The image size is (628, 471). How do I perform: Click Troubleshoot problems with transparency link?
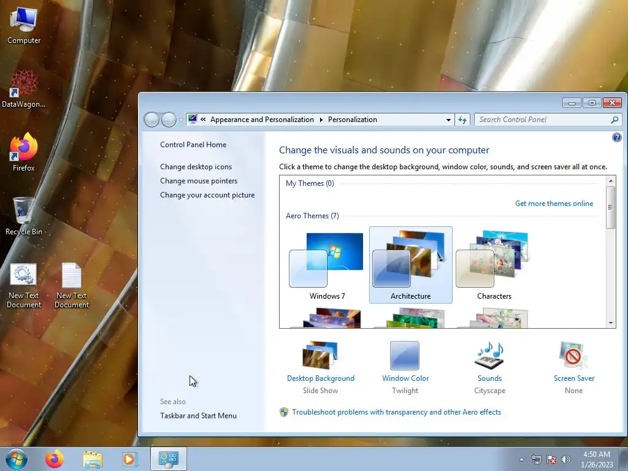coord(396,412)
